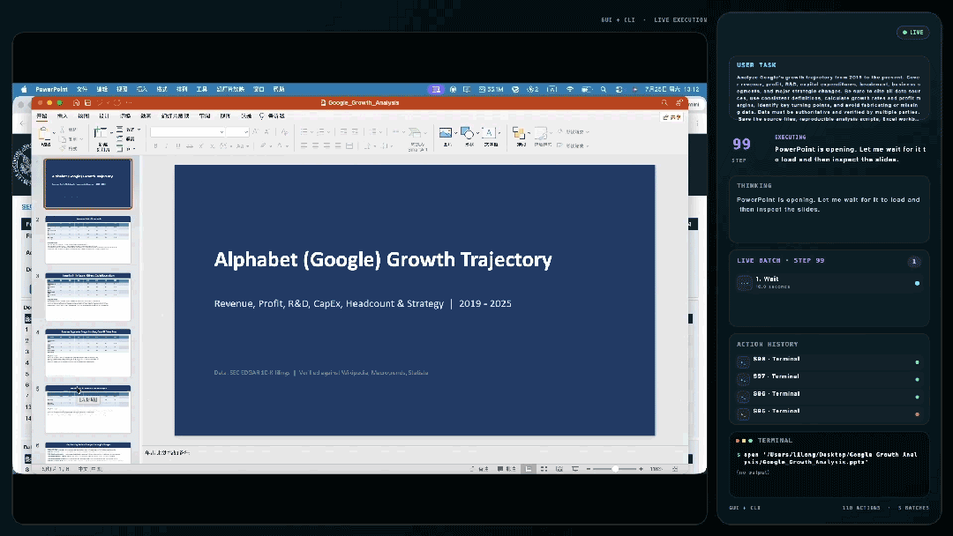Open the font name combo box
The width and height of the screenshot is (953, 536).
pyautogui.click(x=188, y=131)
